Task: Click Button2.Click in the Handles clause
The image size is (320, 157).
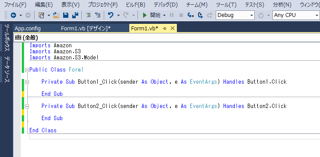Action: point(267,106)
